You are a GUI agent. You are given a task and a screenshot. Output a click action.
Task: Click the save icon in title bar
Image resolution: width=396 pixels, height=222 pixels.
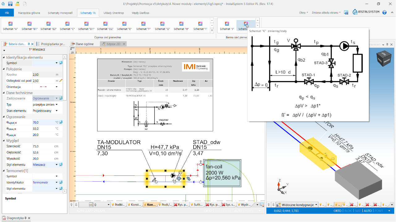click(10, 4)
